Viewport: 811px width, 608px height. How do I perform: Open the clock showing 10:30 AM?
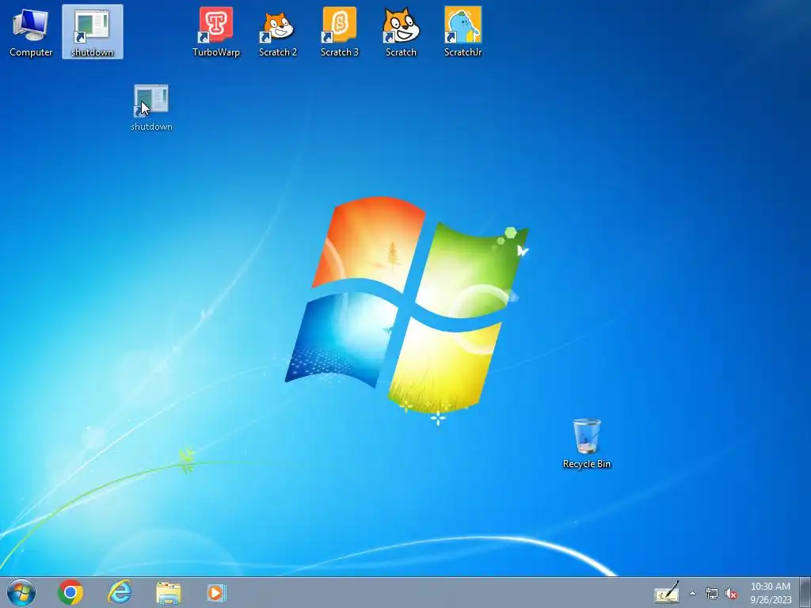point(771,593)
